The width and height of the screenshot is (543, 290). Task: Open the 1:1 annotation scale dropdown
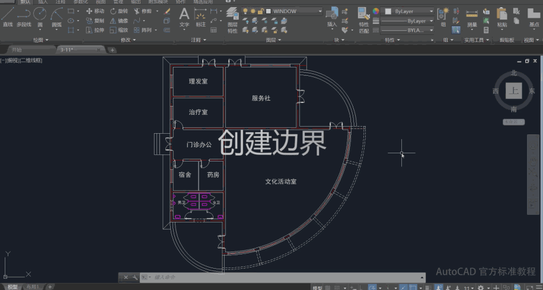click(468, 288)
